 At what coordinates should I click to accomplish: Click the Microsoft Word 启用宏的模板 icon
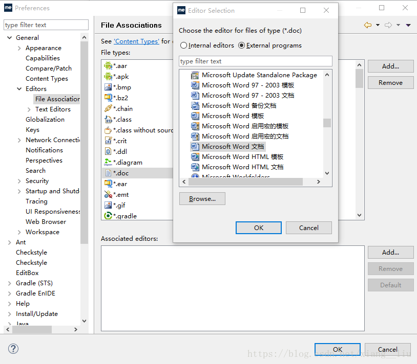pyautogui.click(x=195, y=126)
